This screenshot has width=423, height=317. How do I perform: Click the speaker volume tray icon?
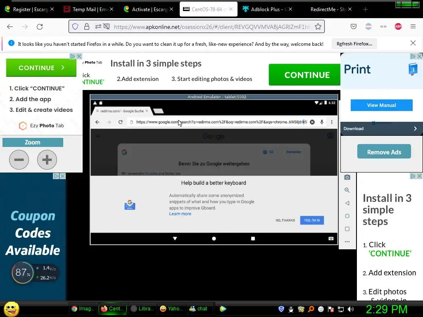(x=351, y=309)
